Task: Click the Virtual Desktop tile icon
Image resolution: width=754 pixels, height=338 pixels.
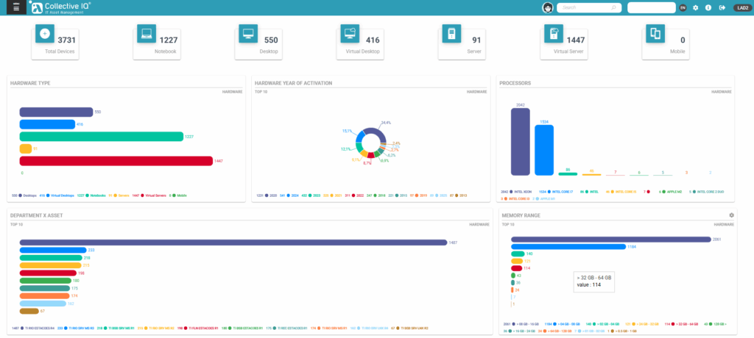Action: coord(350,34)
